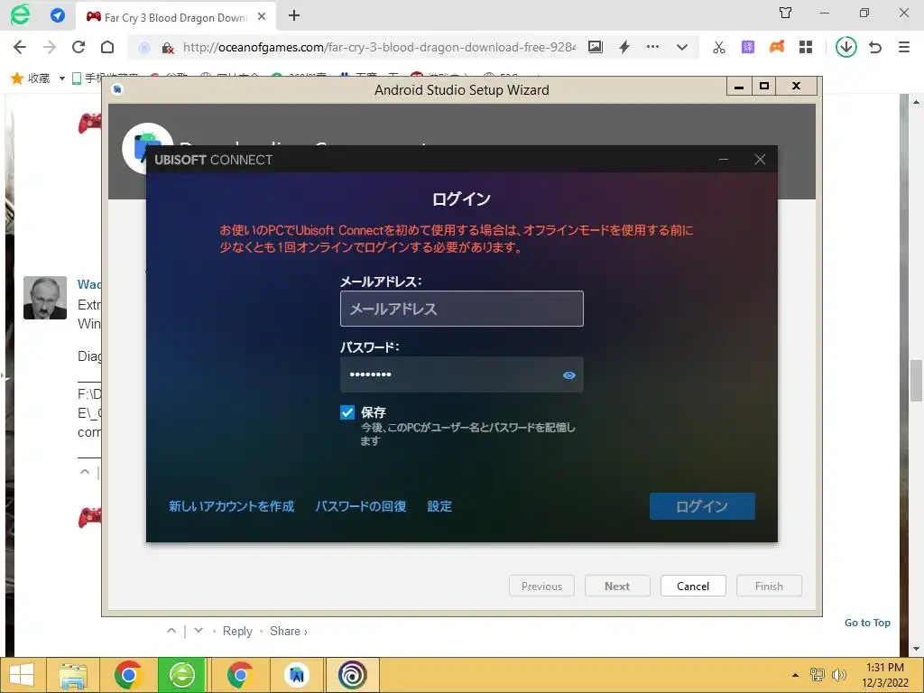Open Ubisoft Connect taskbar icon
Viewport: 924px width, 693px height.
(353, 675)
